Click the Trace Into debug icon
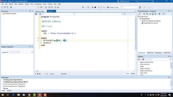 [x=99, y=7]
